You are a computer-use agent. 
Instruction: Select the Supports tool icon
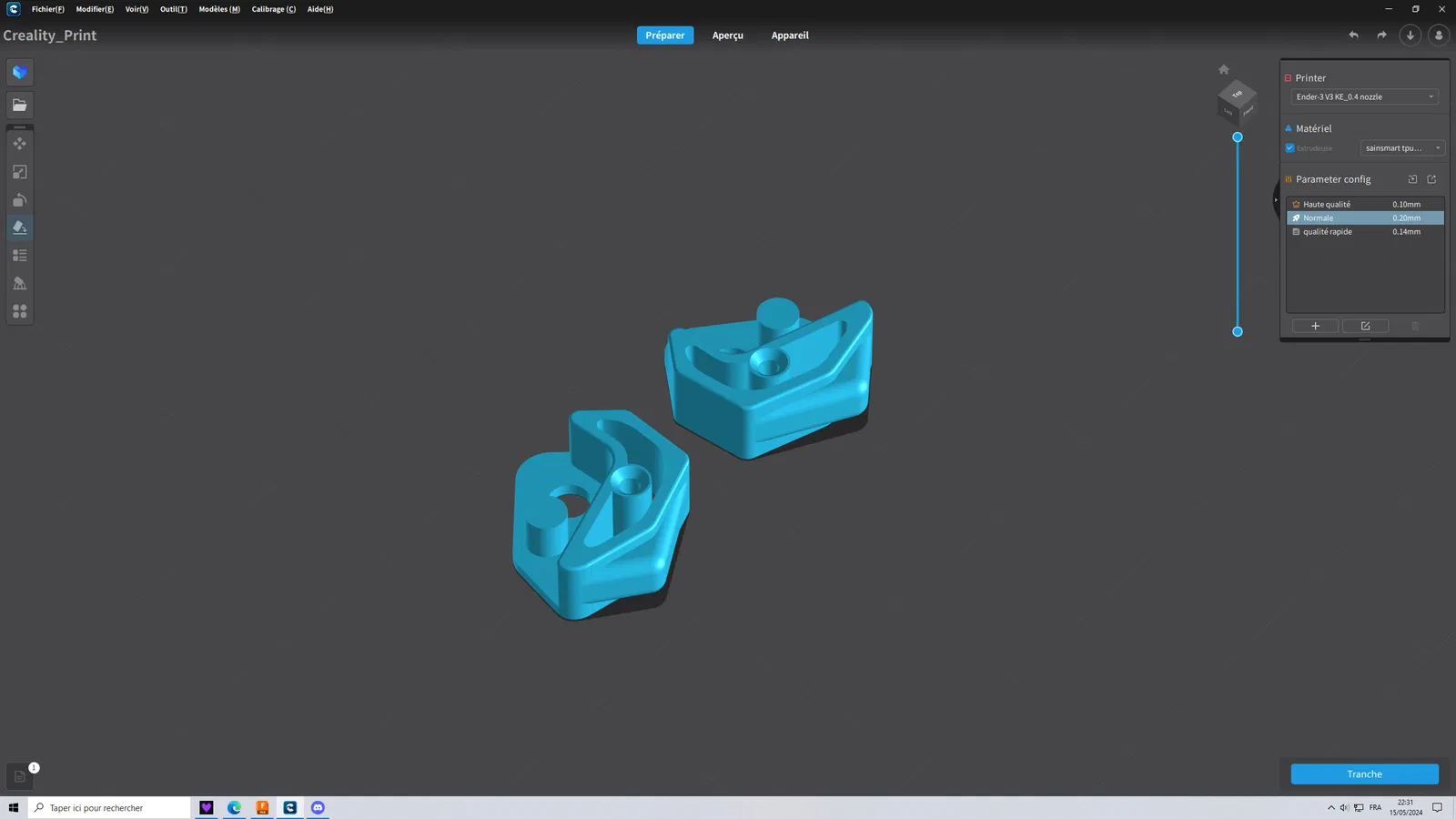(x=19, y=284)
